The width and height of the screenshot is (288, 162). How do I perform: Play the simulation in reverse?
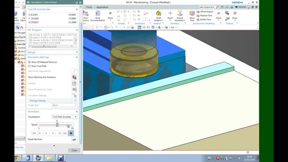click(x=46, y=133)
